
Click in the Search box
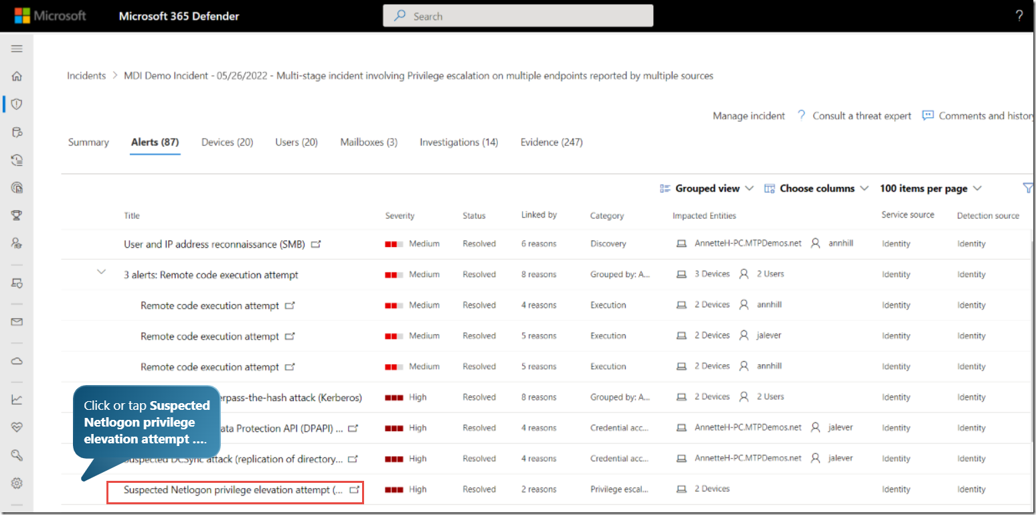tap(518, 16)
